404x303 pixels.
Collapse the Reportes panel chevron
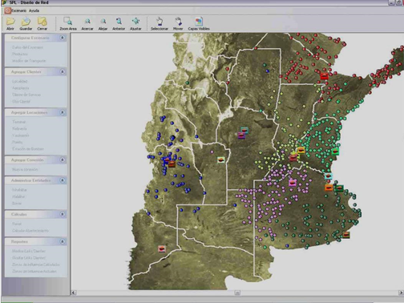pos(63,241)
